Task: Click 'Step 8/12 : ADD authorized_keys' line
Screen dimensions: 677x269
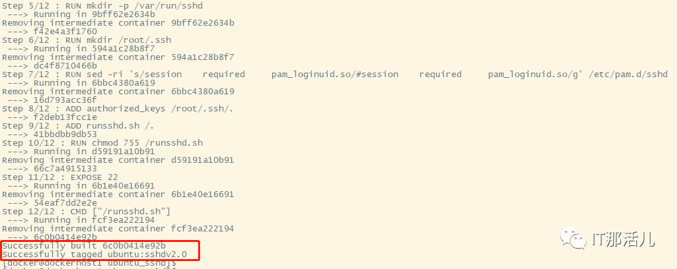Action: tap(118, 109)
